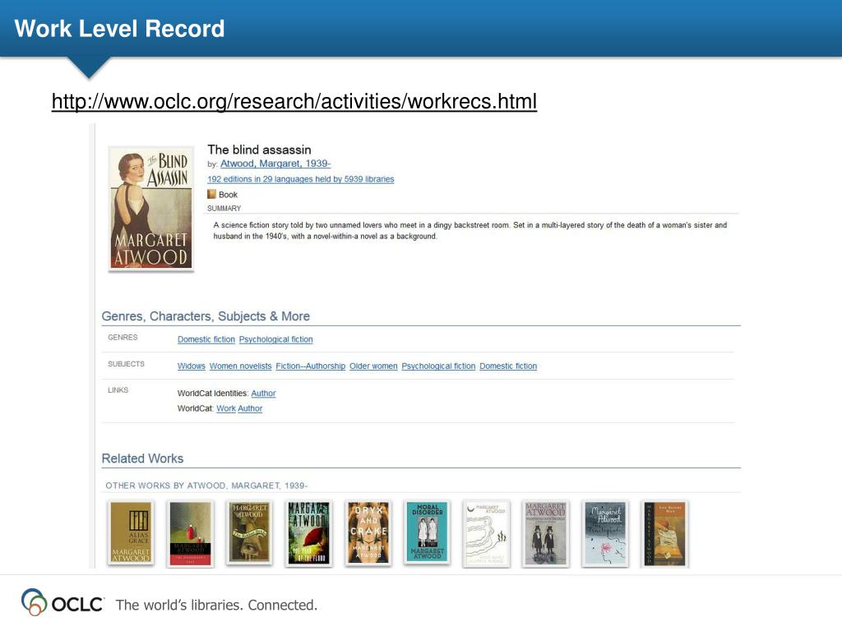Open The Penelopiad cover thumbnail

[605, 532]
